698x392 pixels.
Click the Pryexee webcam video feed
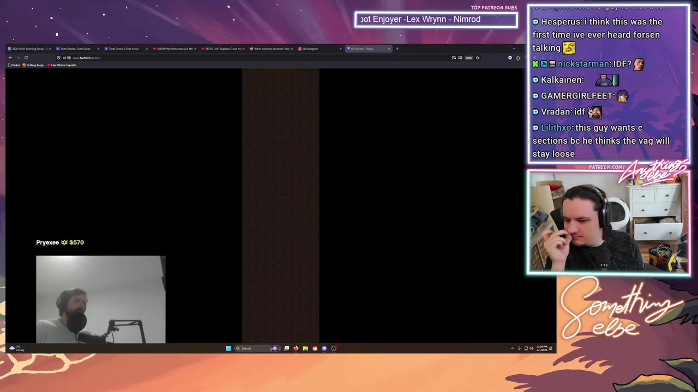pos(101,299)
